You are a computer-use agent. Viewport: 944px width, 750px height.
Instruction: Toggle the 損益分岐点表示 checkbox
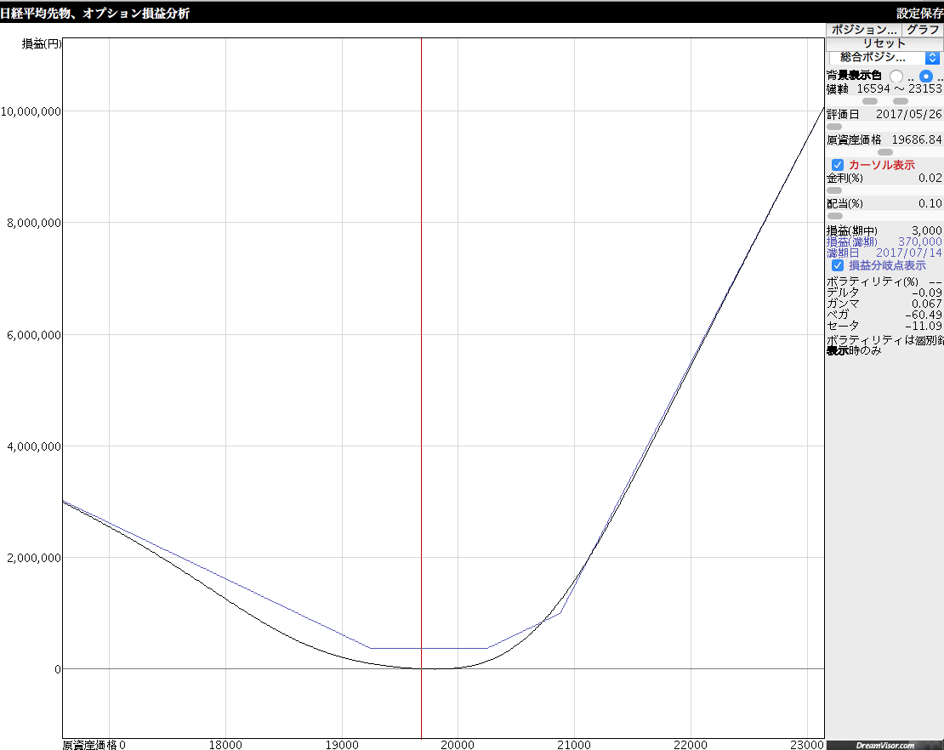click(x=838, y=265)
